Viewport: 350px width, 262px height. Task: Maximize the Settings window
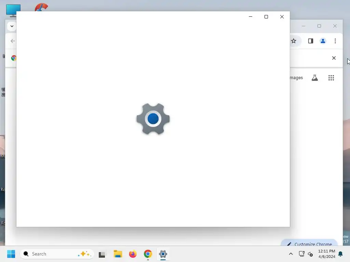pos(266,17)
